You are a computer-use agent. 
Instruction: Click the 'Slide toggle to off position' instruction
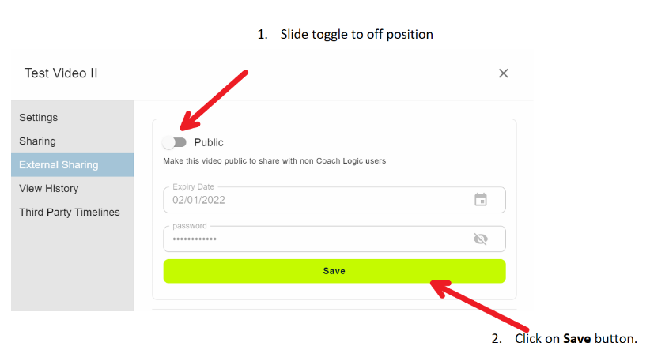coord(345,35)
